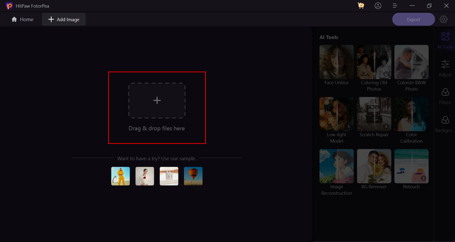Viewport: 455px width, 242px height.
Task: Choose the Retouch tool thumbnail
Action: 411,166
